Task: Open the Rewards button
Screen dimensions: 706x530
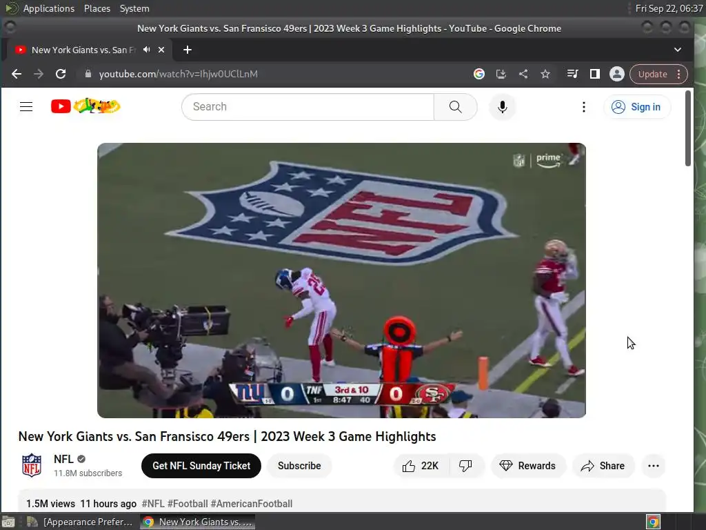Action: (x=527, y=466)
